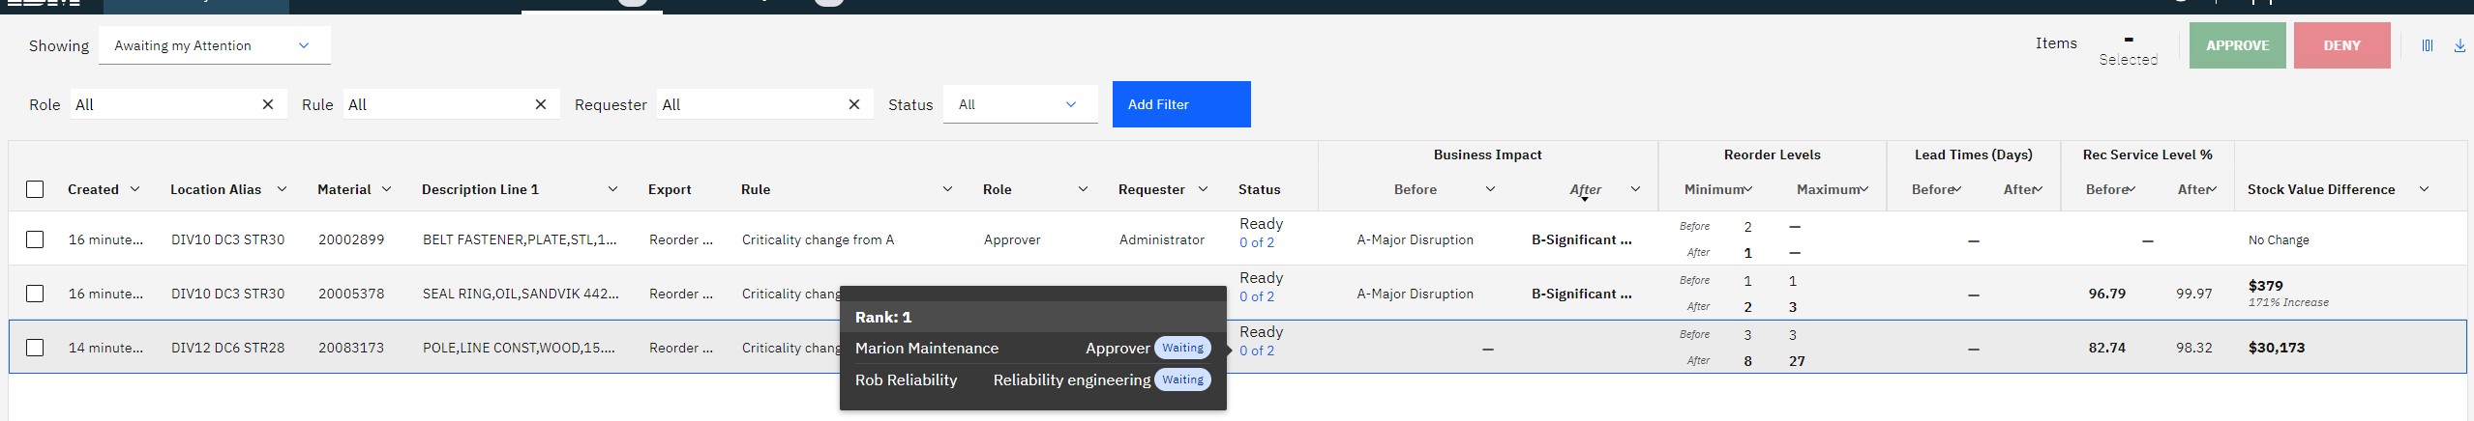Viewport: 2474px width, 421px height.
Task: Click '98.32' service level value
Action: tap(2194, 348)
